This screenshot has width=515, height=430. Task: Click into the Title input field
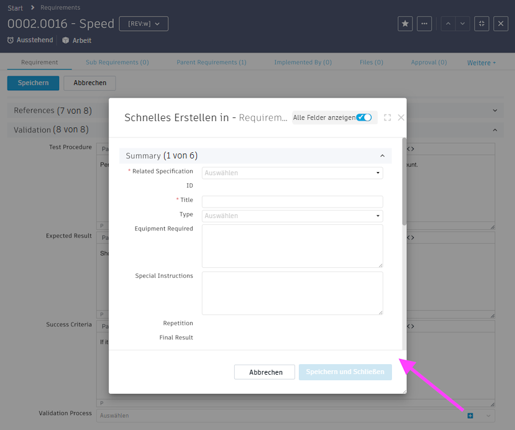point(293,202)
